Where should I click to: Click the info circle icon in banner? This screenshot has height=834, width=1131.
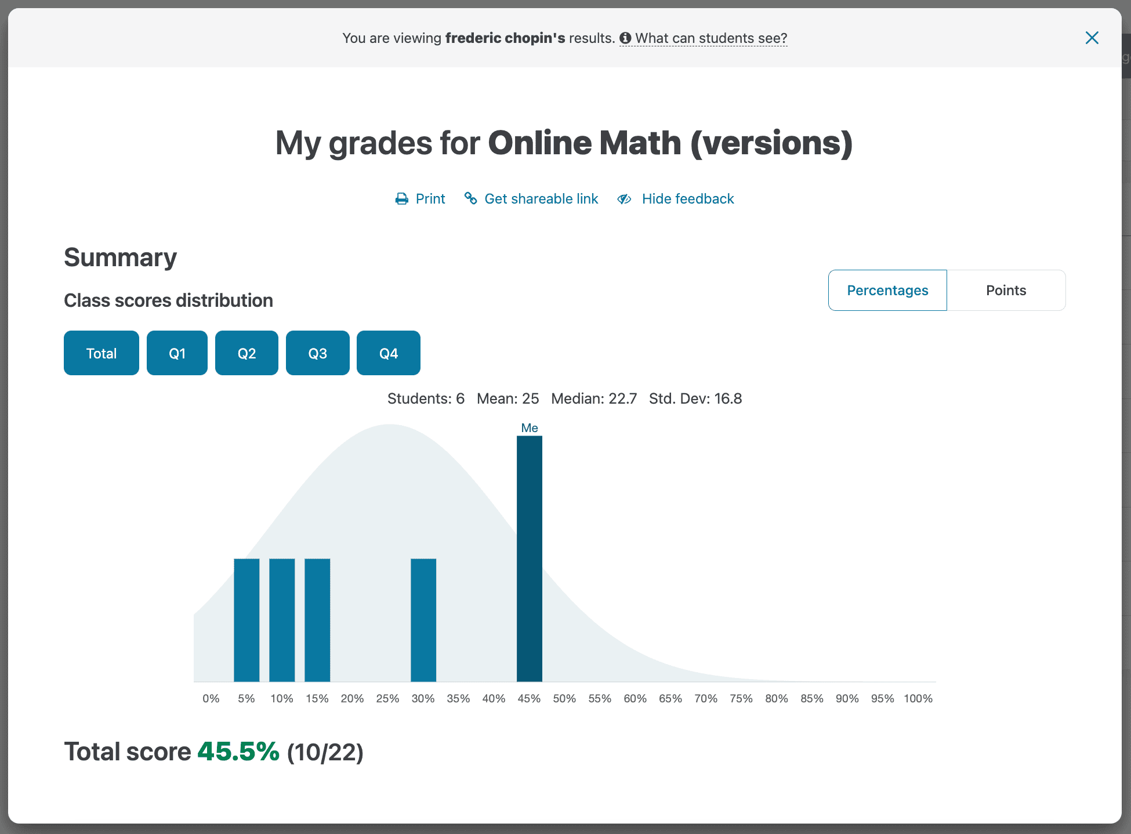click(625, 38)
